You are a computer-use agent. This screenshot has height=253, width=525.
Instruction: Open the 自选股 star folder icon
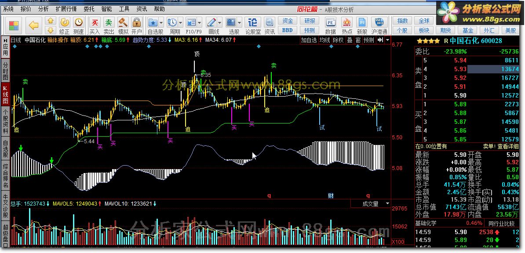click(x=153, y=22)
